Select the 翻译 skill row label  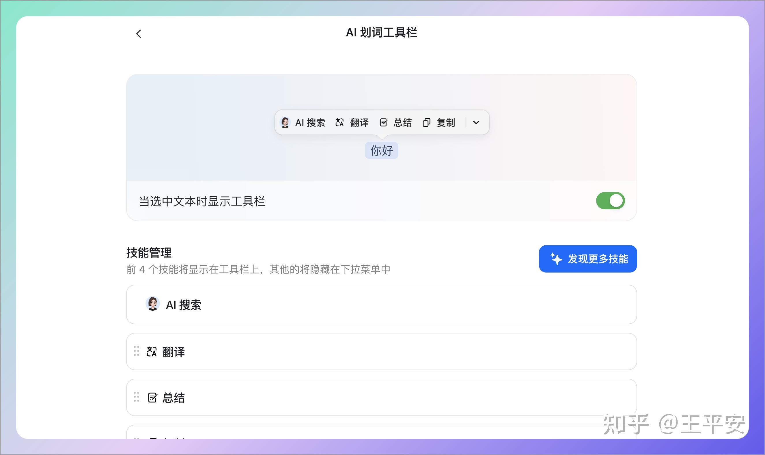(173, 352)
